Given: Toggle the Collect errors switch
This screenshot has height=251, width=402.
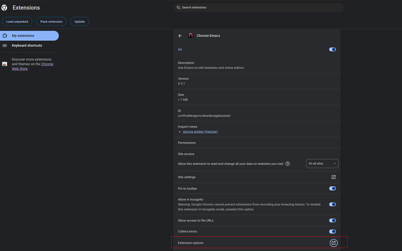Looking at the screenshot, I should click(332, 231).
